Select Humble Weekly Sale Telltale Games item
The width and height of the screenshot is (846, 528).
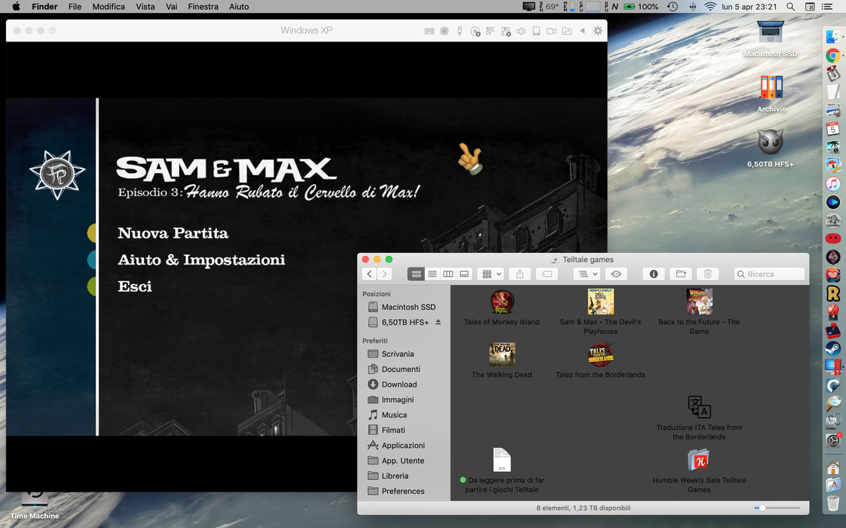point(699,460)
